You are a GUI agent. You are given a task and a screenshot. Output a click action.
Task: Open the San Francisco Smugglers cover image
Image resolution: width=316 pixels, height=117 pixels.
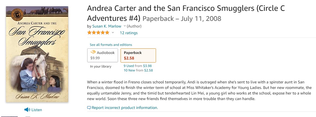37,54
